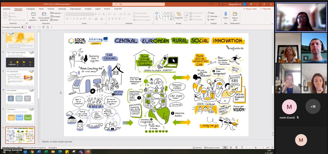
Task: Open the Foxit PDF tab
Action: tap(118, 9)
